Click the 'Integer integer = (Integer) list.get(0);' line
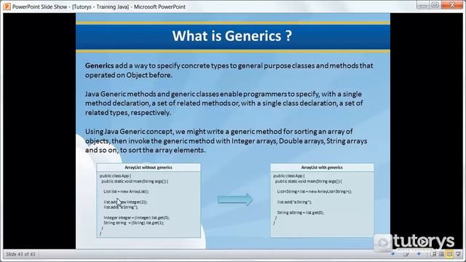Viewport: 466px width, 262px height. pyautogui.click(x=137, y=218)
